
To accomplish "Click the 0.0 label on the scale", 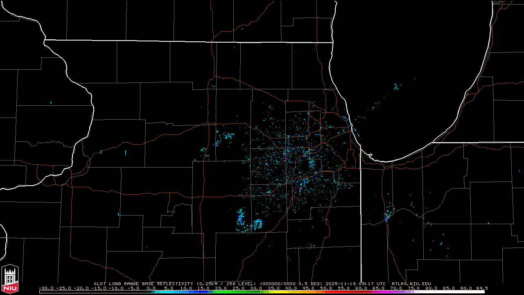I will 151,288.
